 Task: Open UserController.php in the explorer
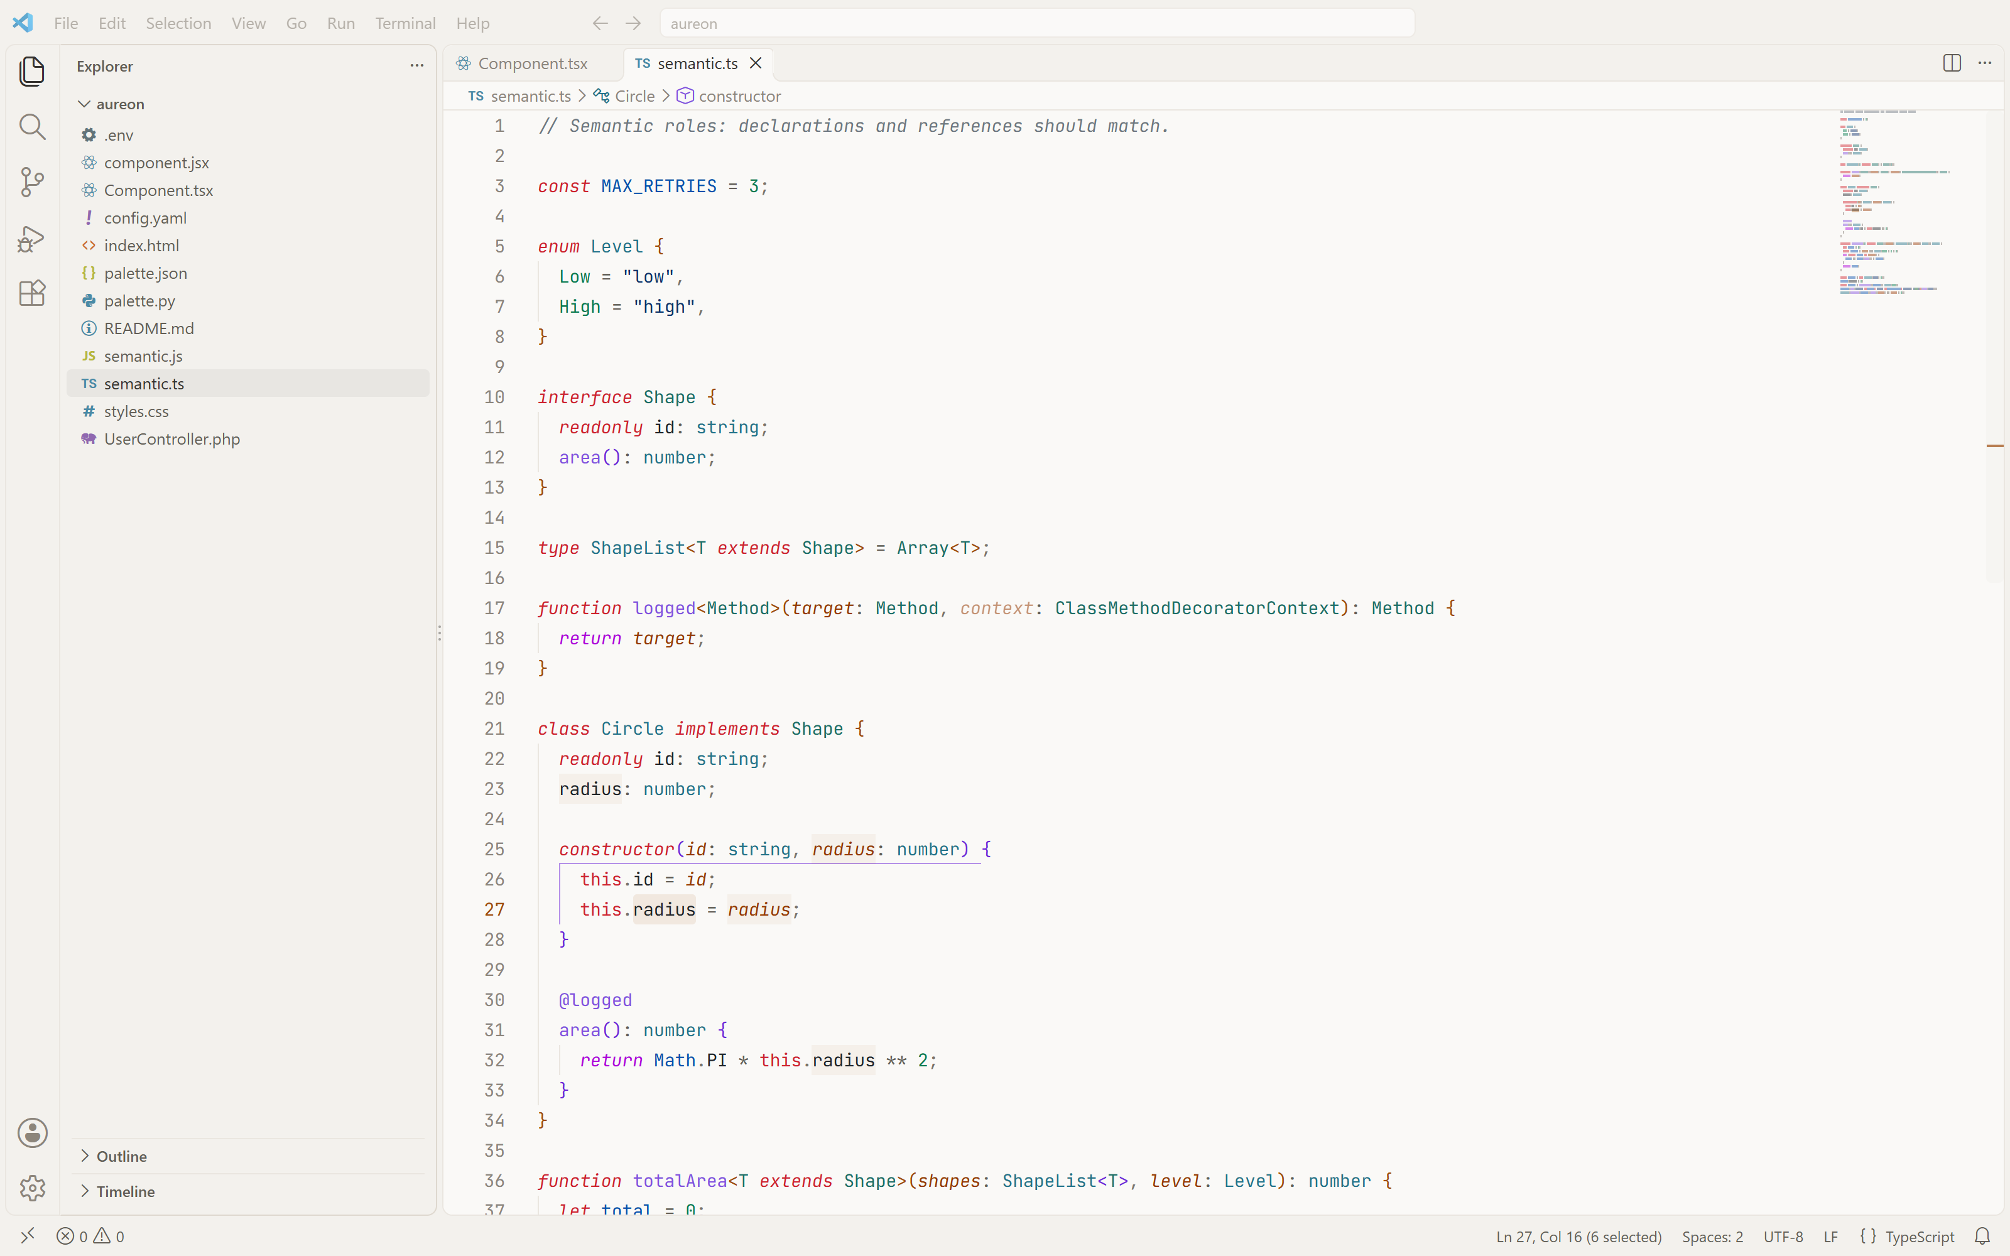(x=248, y=438)
